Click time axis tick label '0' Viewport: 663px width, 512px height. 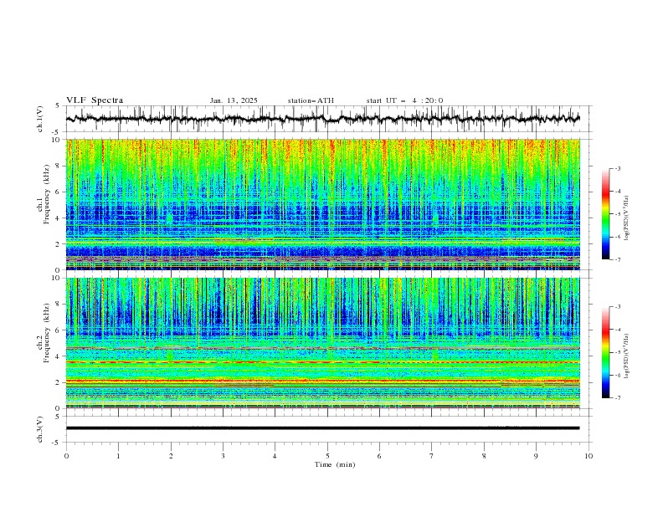(x=66, y=456)
